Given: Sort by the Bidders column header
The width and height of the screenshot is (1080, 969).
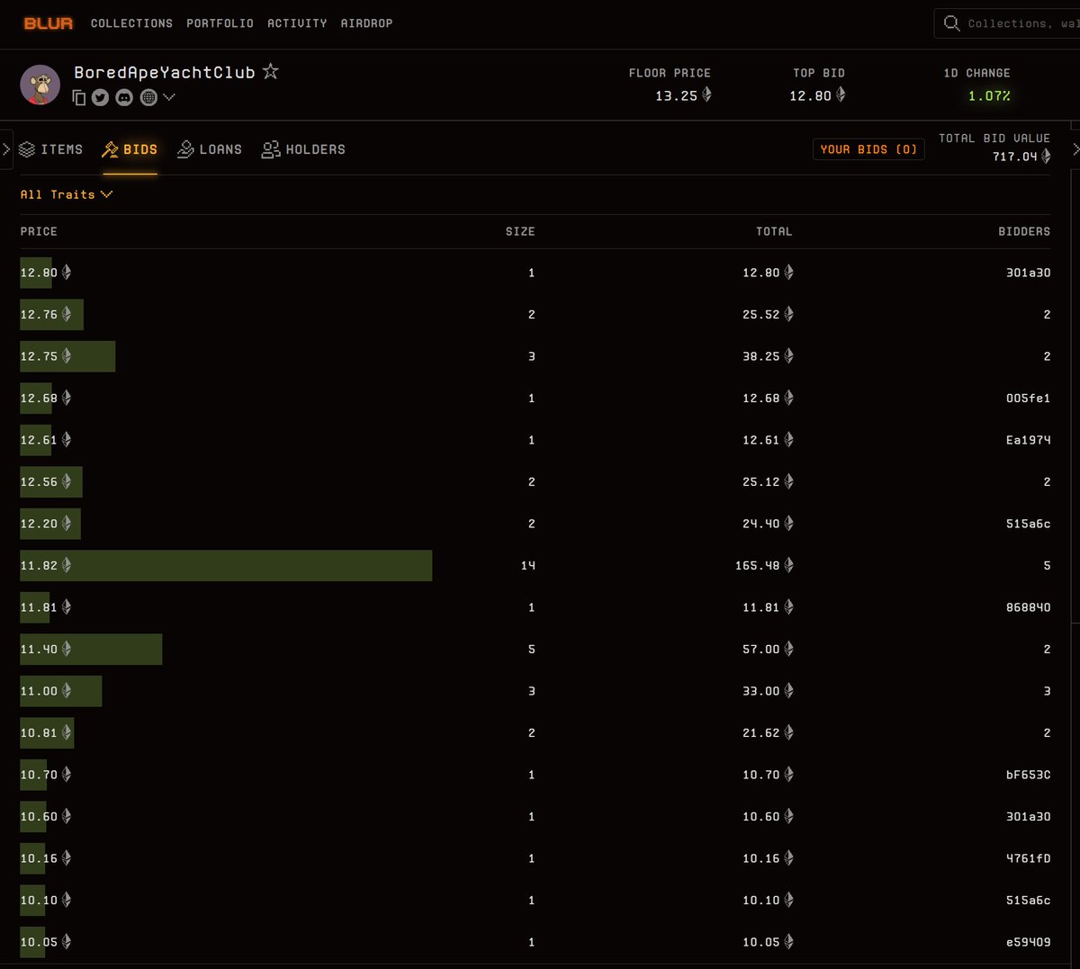Looking at the screenshot, I should 1024,231.
